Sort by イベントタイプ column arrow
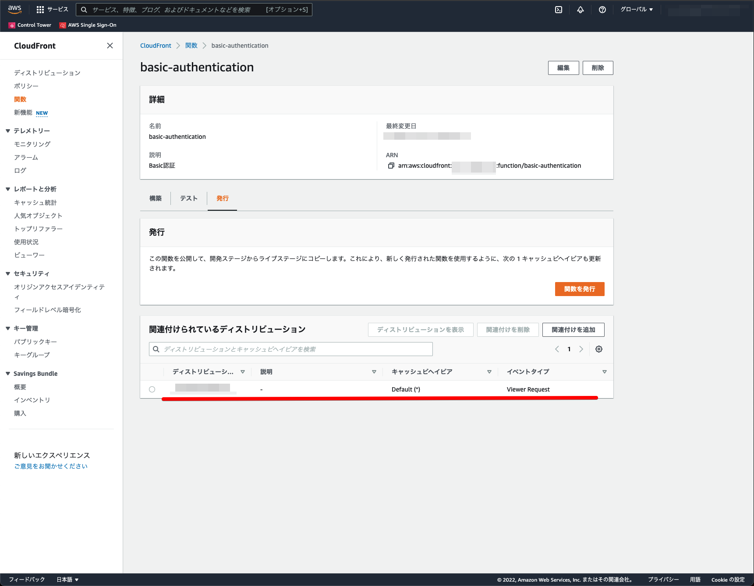The height and width of the screenshot is (586, 754). click(605, 372)
